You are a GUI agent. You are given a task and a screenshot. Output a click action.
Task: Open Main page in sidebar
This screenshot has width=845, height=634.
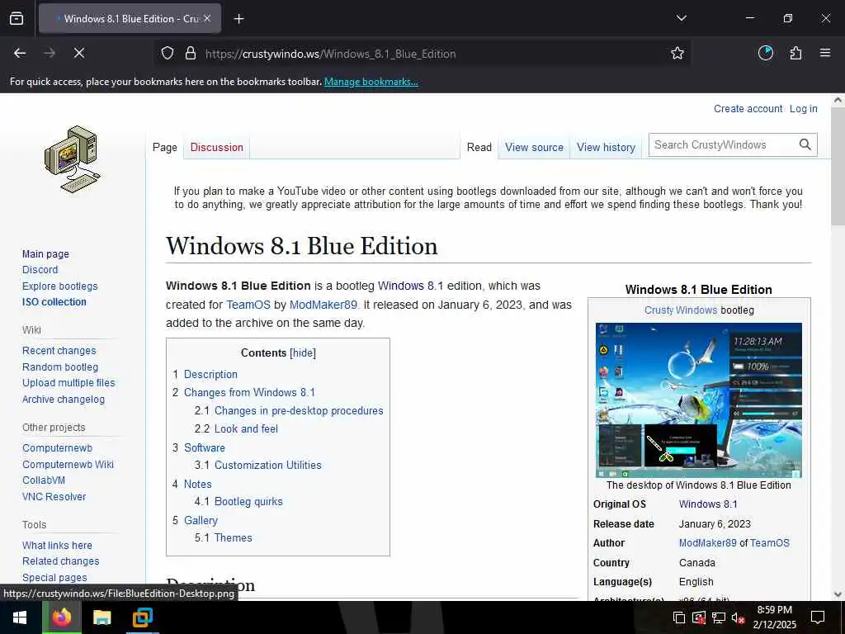(x=46, y=254)
